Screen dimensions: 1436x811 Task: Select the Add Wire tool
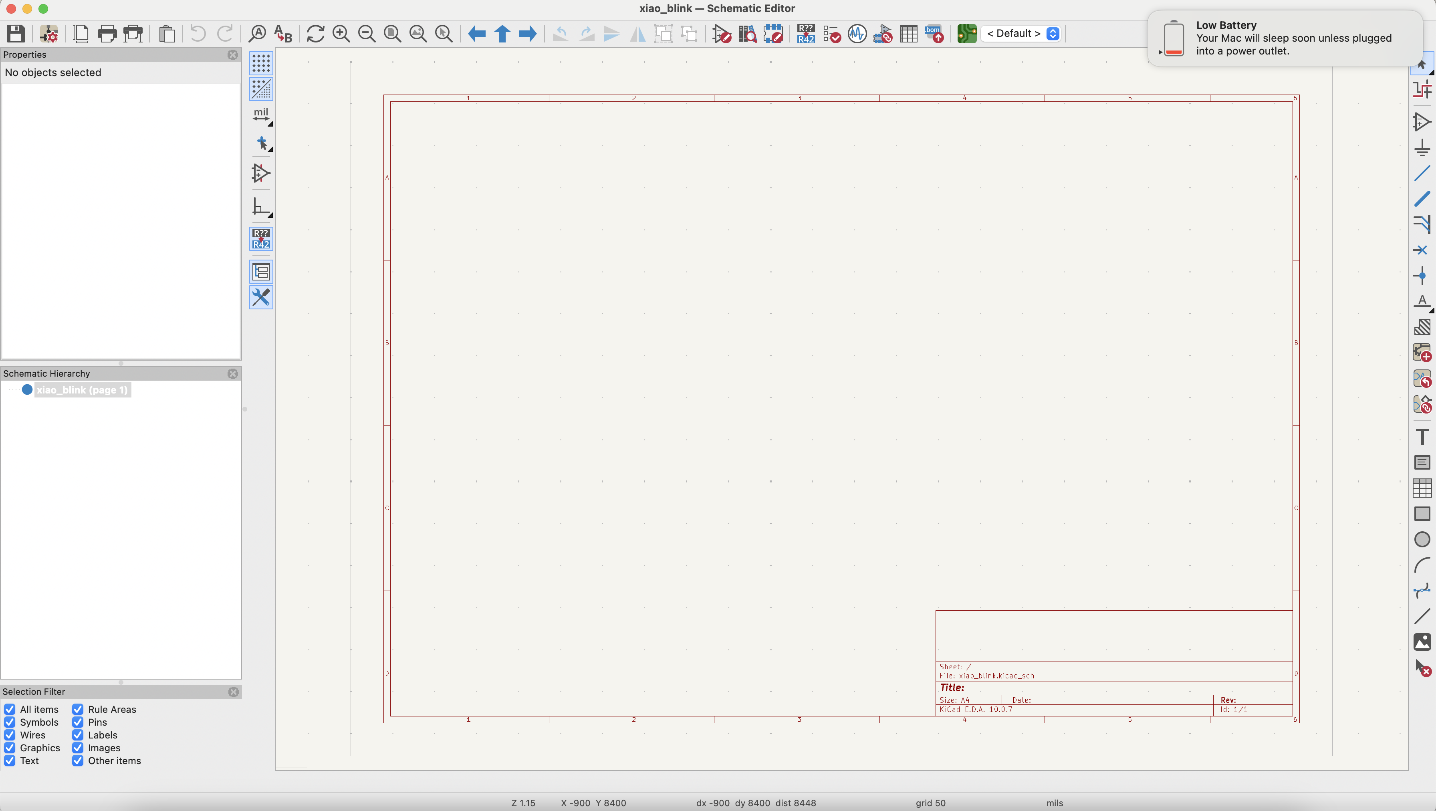(x=1422, y=173)
